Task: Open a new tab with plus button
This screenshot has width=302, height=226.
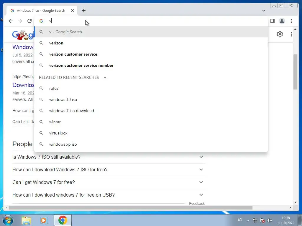Action: tap(83, 11)
